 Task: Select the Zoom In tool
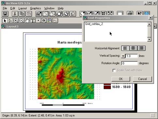pyautogui.click(x=16, y=21)
